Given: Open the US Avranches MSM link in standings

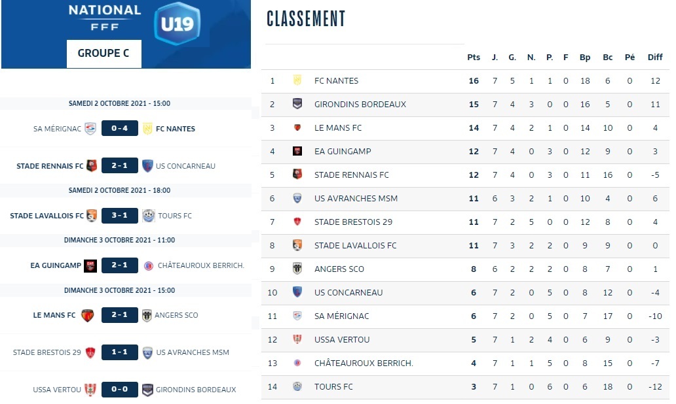Looking at the screenshot, I should [x=356, y=198].
